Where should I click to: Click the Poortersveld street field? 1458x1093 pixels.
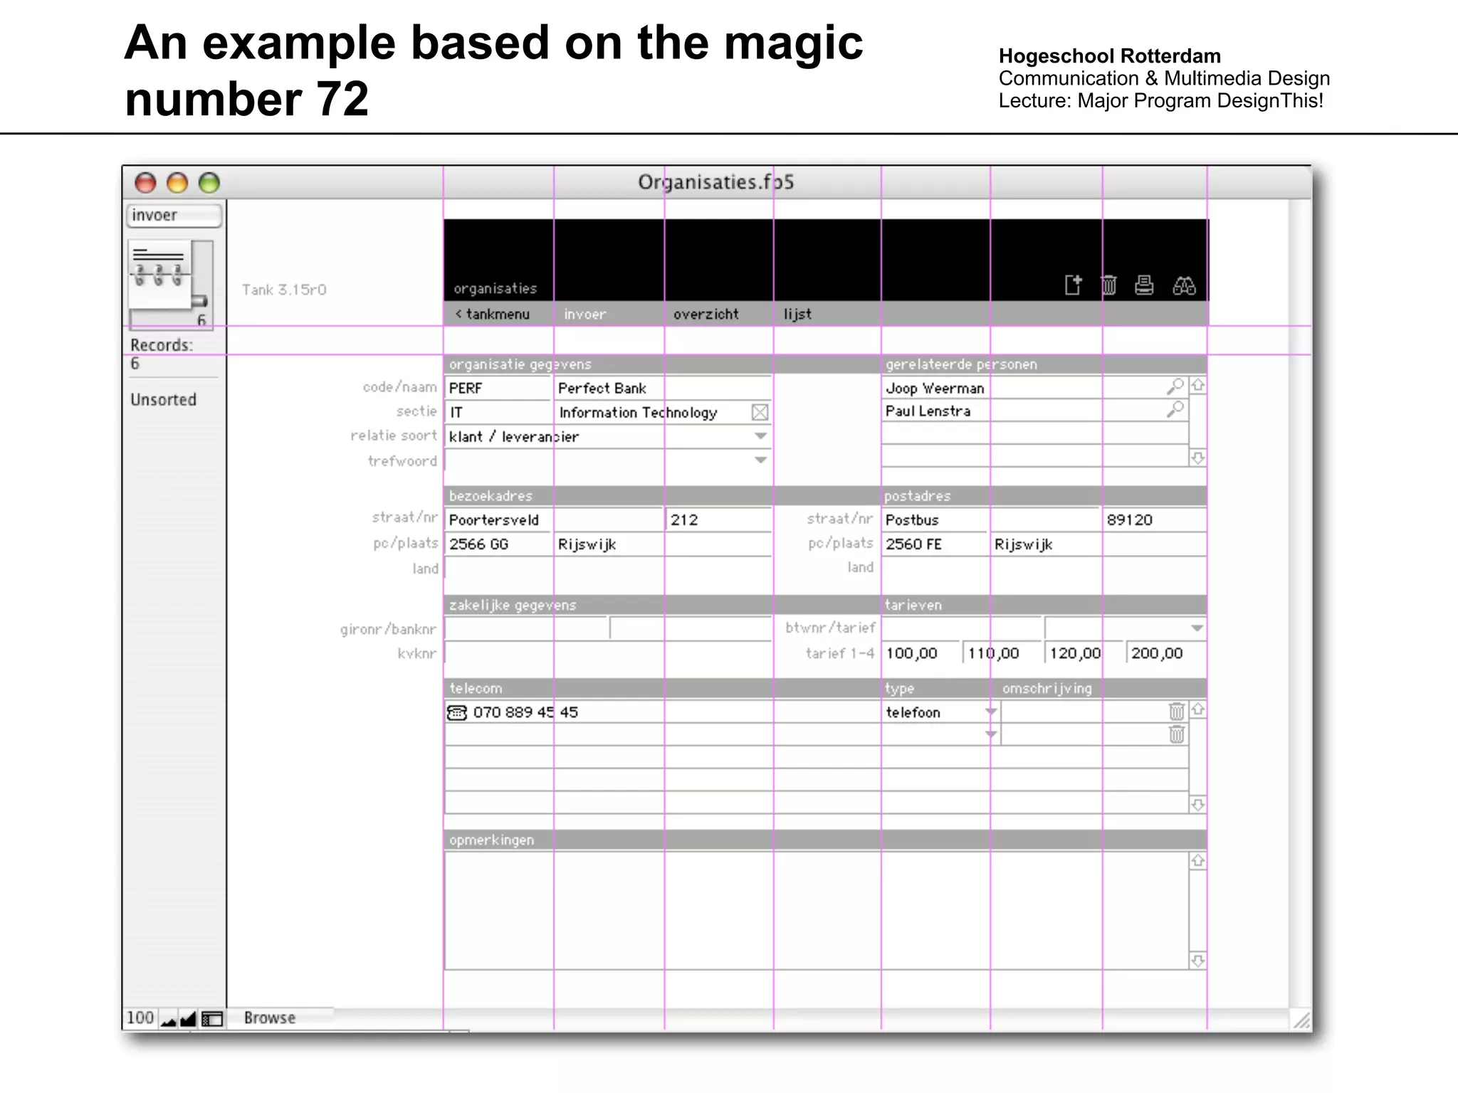(x=554, y=519)
